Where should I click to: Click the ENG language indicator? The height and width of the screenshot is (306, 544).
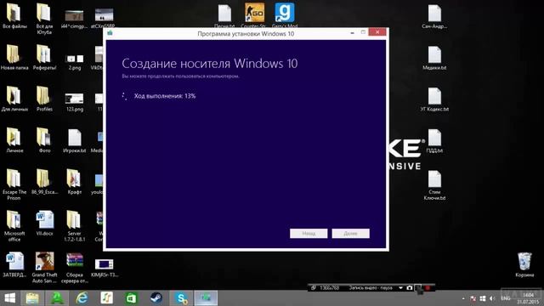point(506,298)
